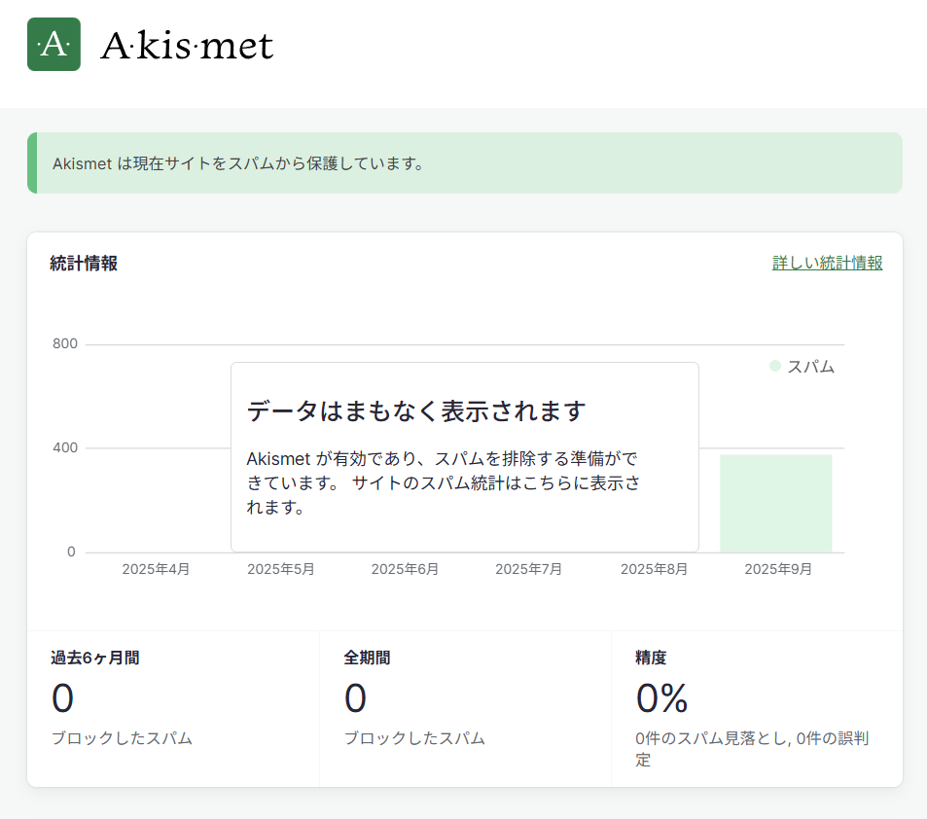
Task: Click the 2025年8月 axis label
Action: [654, 569]
